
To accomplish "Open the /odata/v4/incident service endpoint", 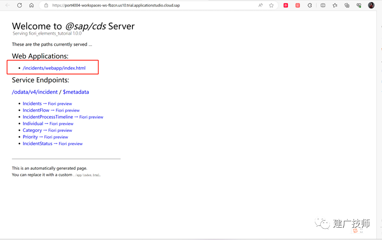I will coord(34,92).
